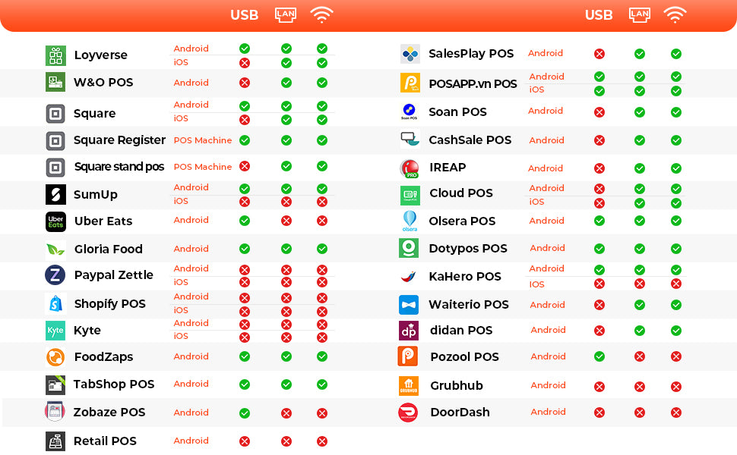Image resolution: width=737 pixels, height=455 pixels.
Task: Click the Uber Eats logo icon
Action: [x=55, y=221]
